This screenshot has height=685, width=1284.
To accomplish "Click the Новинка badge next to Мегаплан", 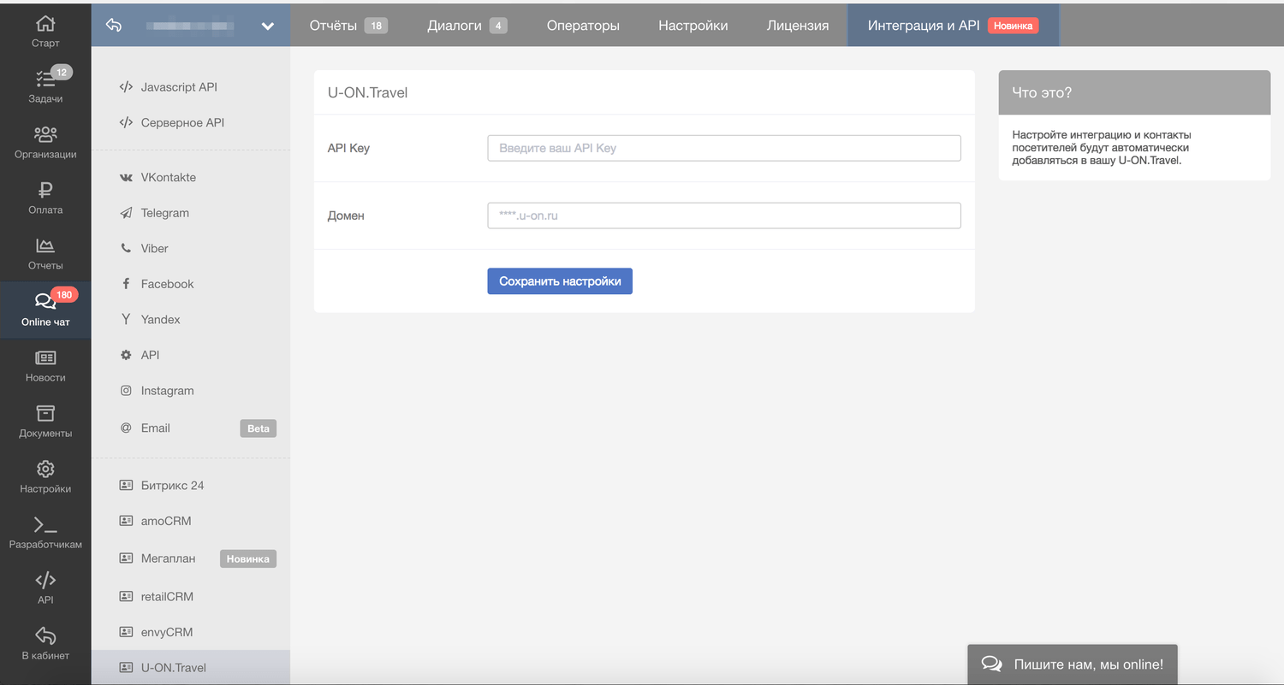I will [x=248, y=559].
